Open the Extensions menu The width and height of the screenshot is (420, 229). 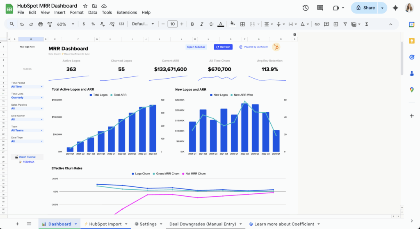pyautogui.click(x=127, y=12)
